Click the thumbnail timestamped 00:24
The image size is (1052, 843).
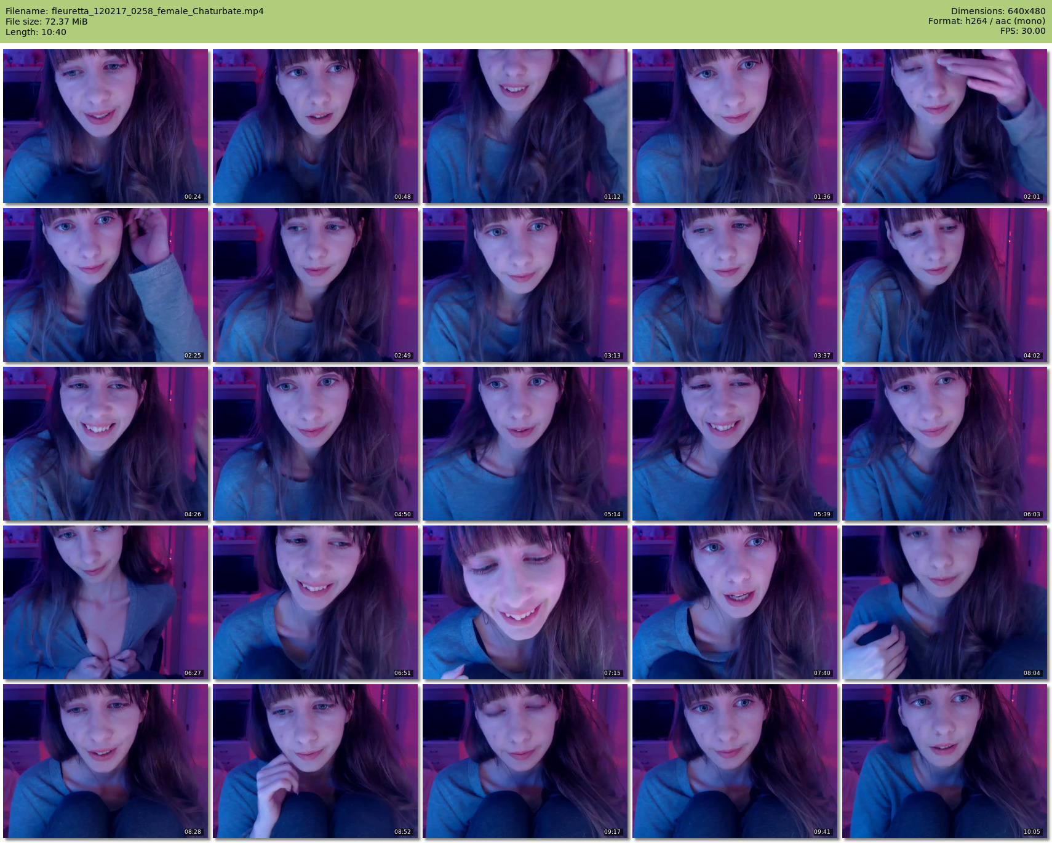coord(106,126)
